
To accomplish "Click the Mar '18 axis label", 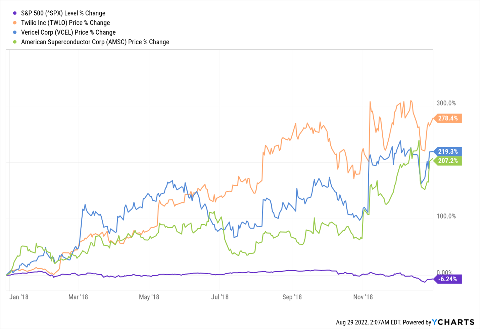I will tap(78, 297).
